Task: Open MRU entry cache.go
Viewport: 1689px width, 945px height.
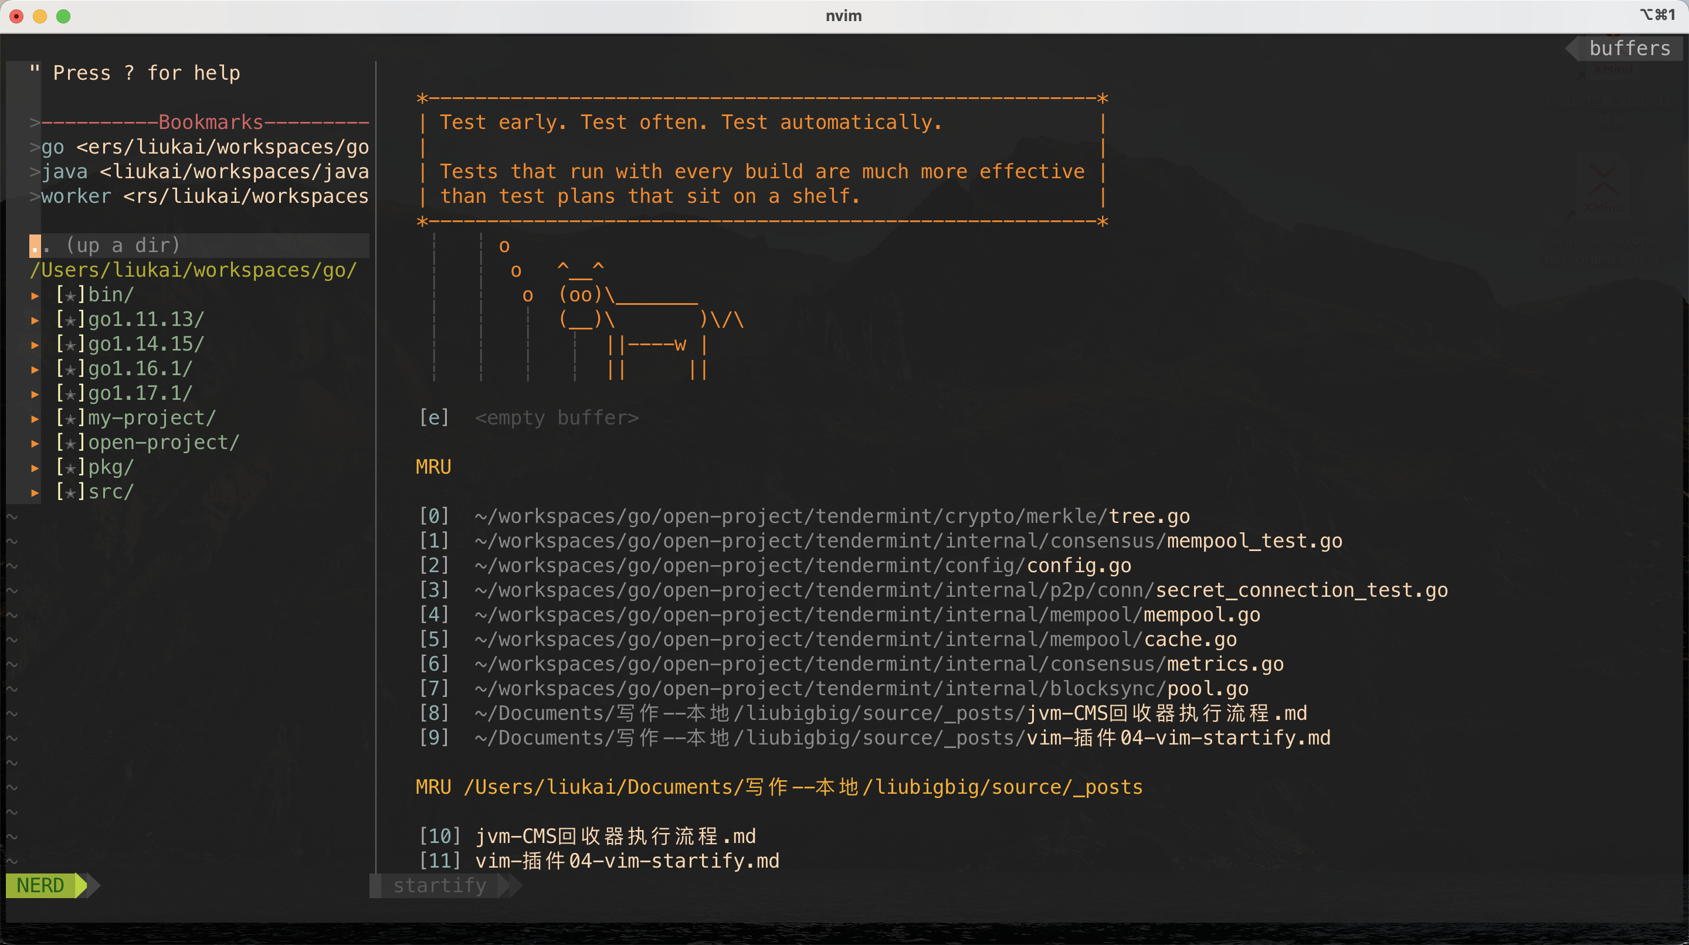Action: [828, 640]
